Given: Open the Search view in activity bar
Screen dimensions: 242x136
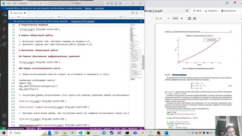Looking at the screenshot, I should 4,22.
